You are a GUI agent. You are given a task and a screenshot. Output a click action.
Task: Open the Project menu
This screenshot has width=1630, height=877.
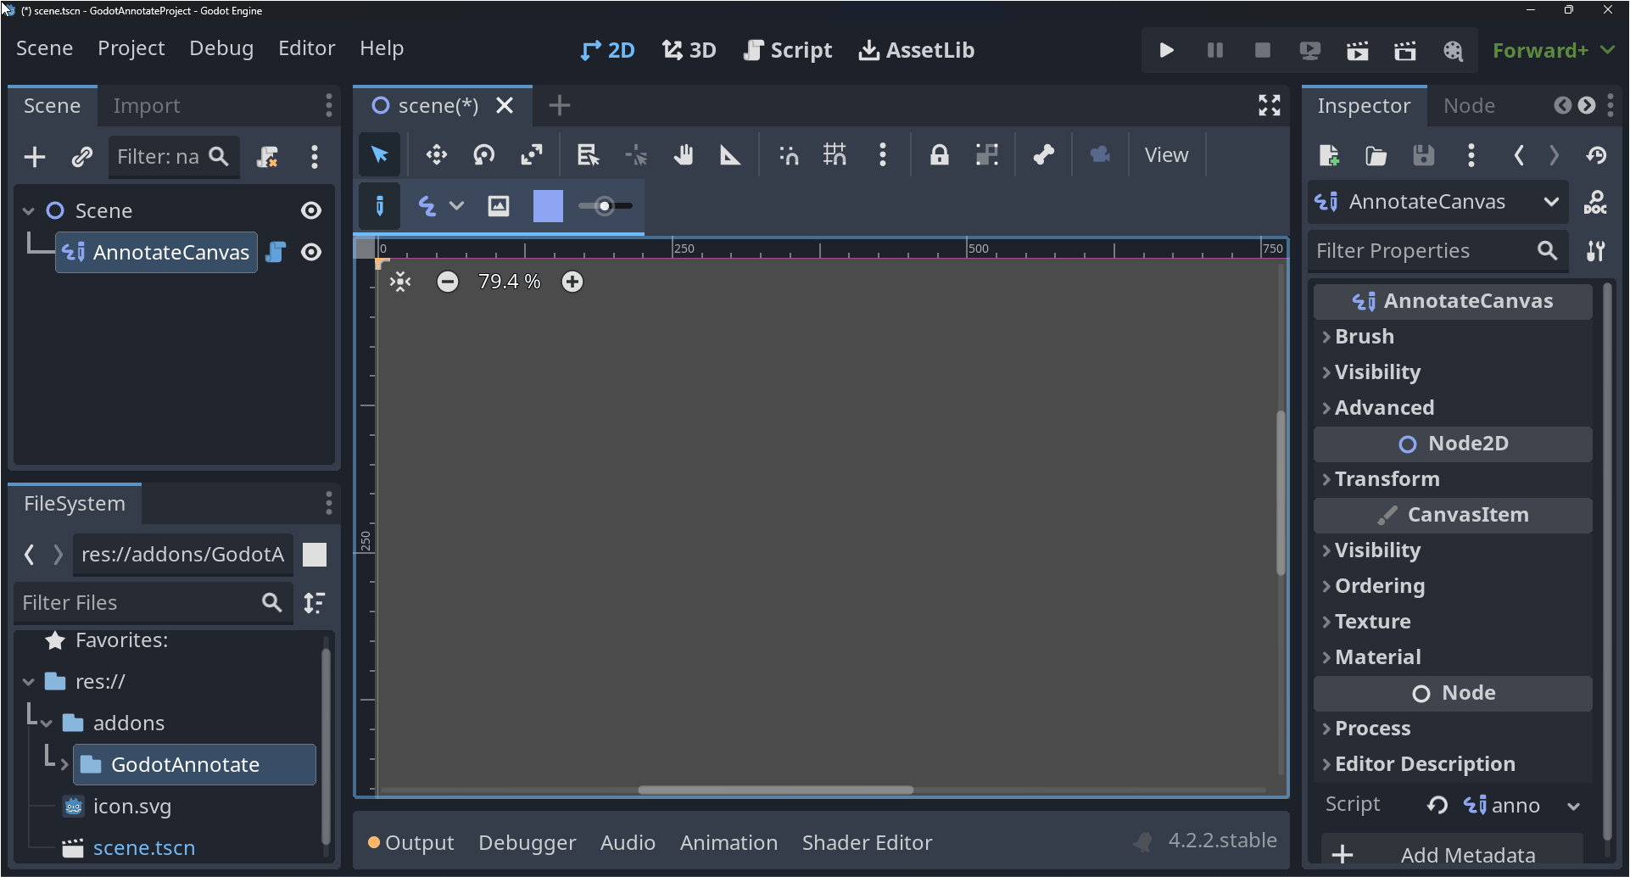click(x=131, y=48)
